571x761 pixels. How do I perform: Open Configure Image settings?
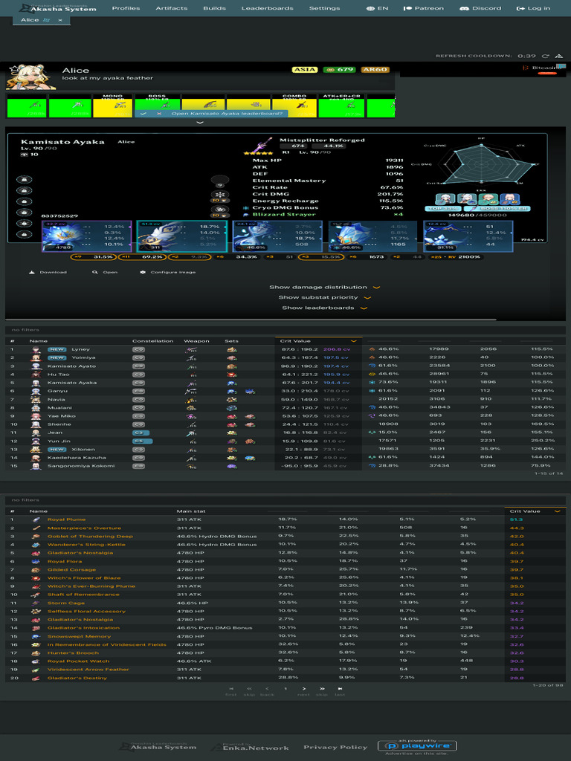(x=167, y=272)
